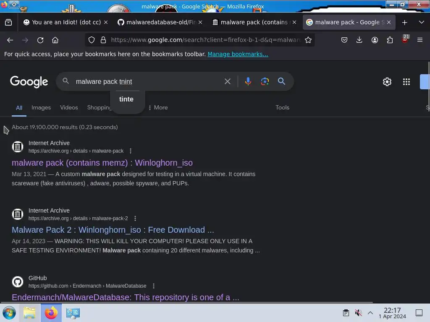The width and height of the screenshot is (430, 322).
Task: Open the tracking protection shield icon
Action: 92,40
